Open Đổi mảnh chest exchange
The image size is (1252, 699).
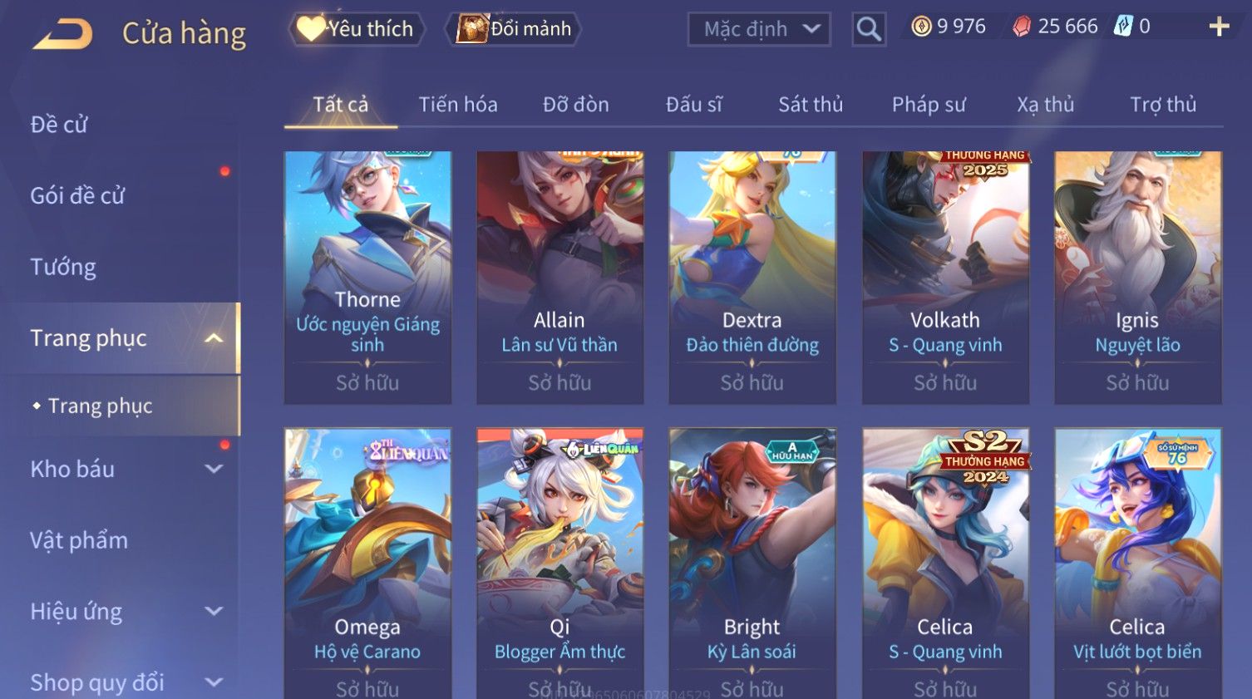pos(513,29)
